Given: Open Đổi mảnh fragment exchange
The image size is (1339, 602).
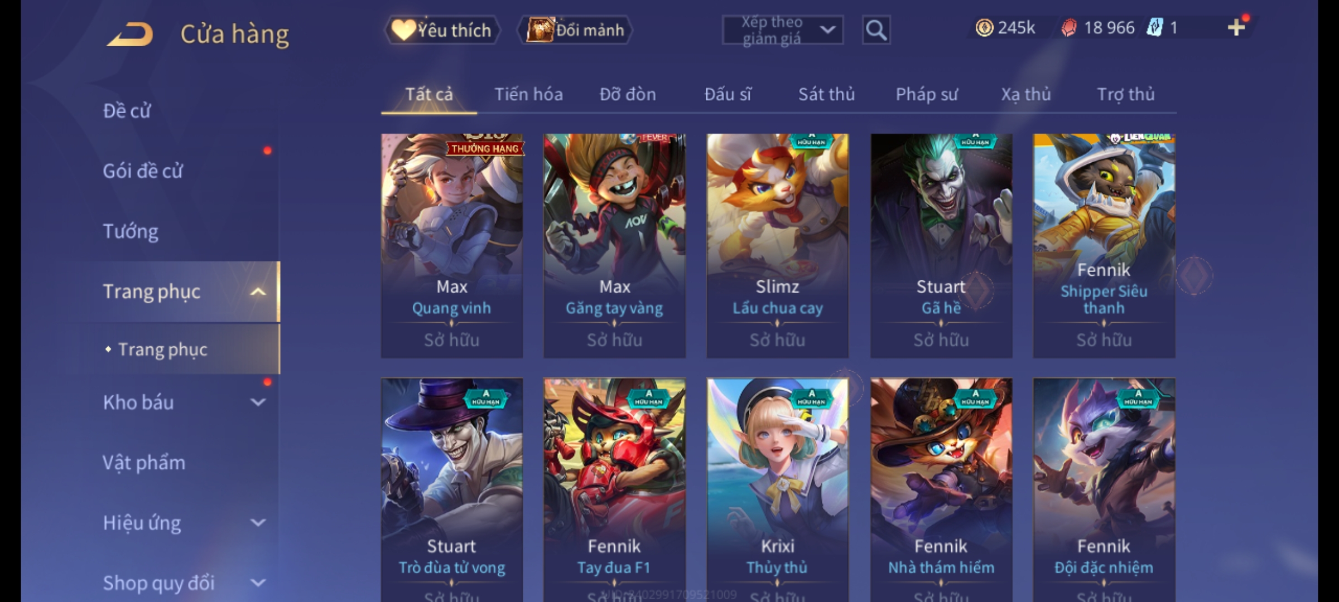Looking at the screenshot, I should pos(575,30).
